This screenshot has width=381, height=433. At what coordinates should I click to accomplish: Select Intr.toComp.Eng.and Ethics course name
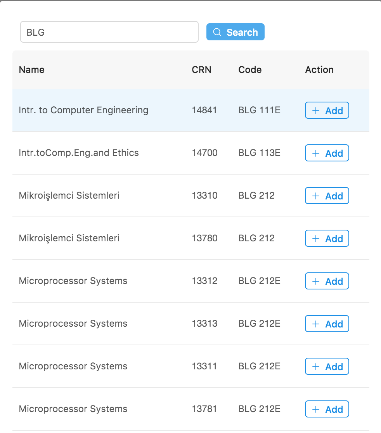click(79, 153)
